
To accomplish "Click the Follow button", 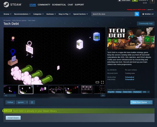I will (10, 102).
